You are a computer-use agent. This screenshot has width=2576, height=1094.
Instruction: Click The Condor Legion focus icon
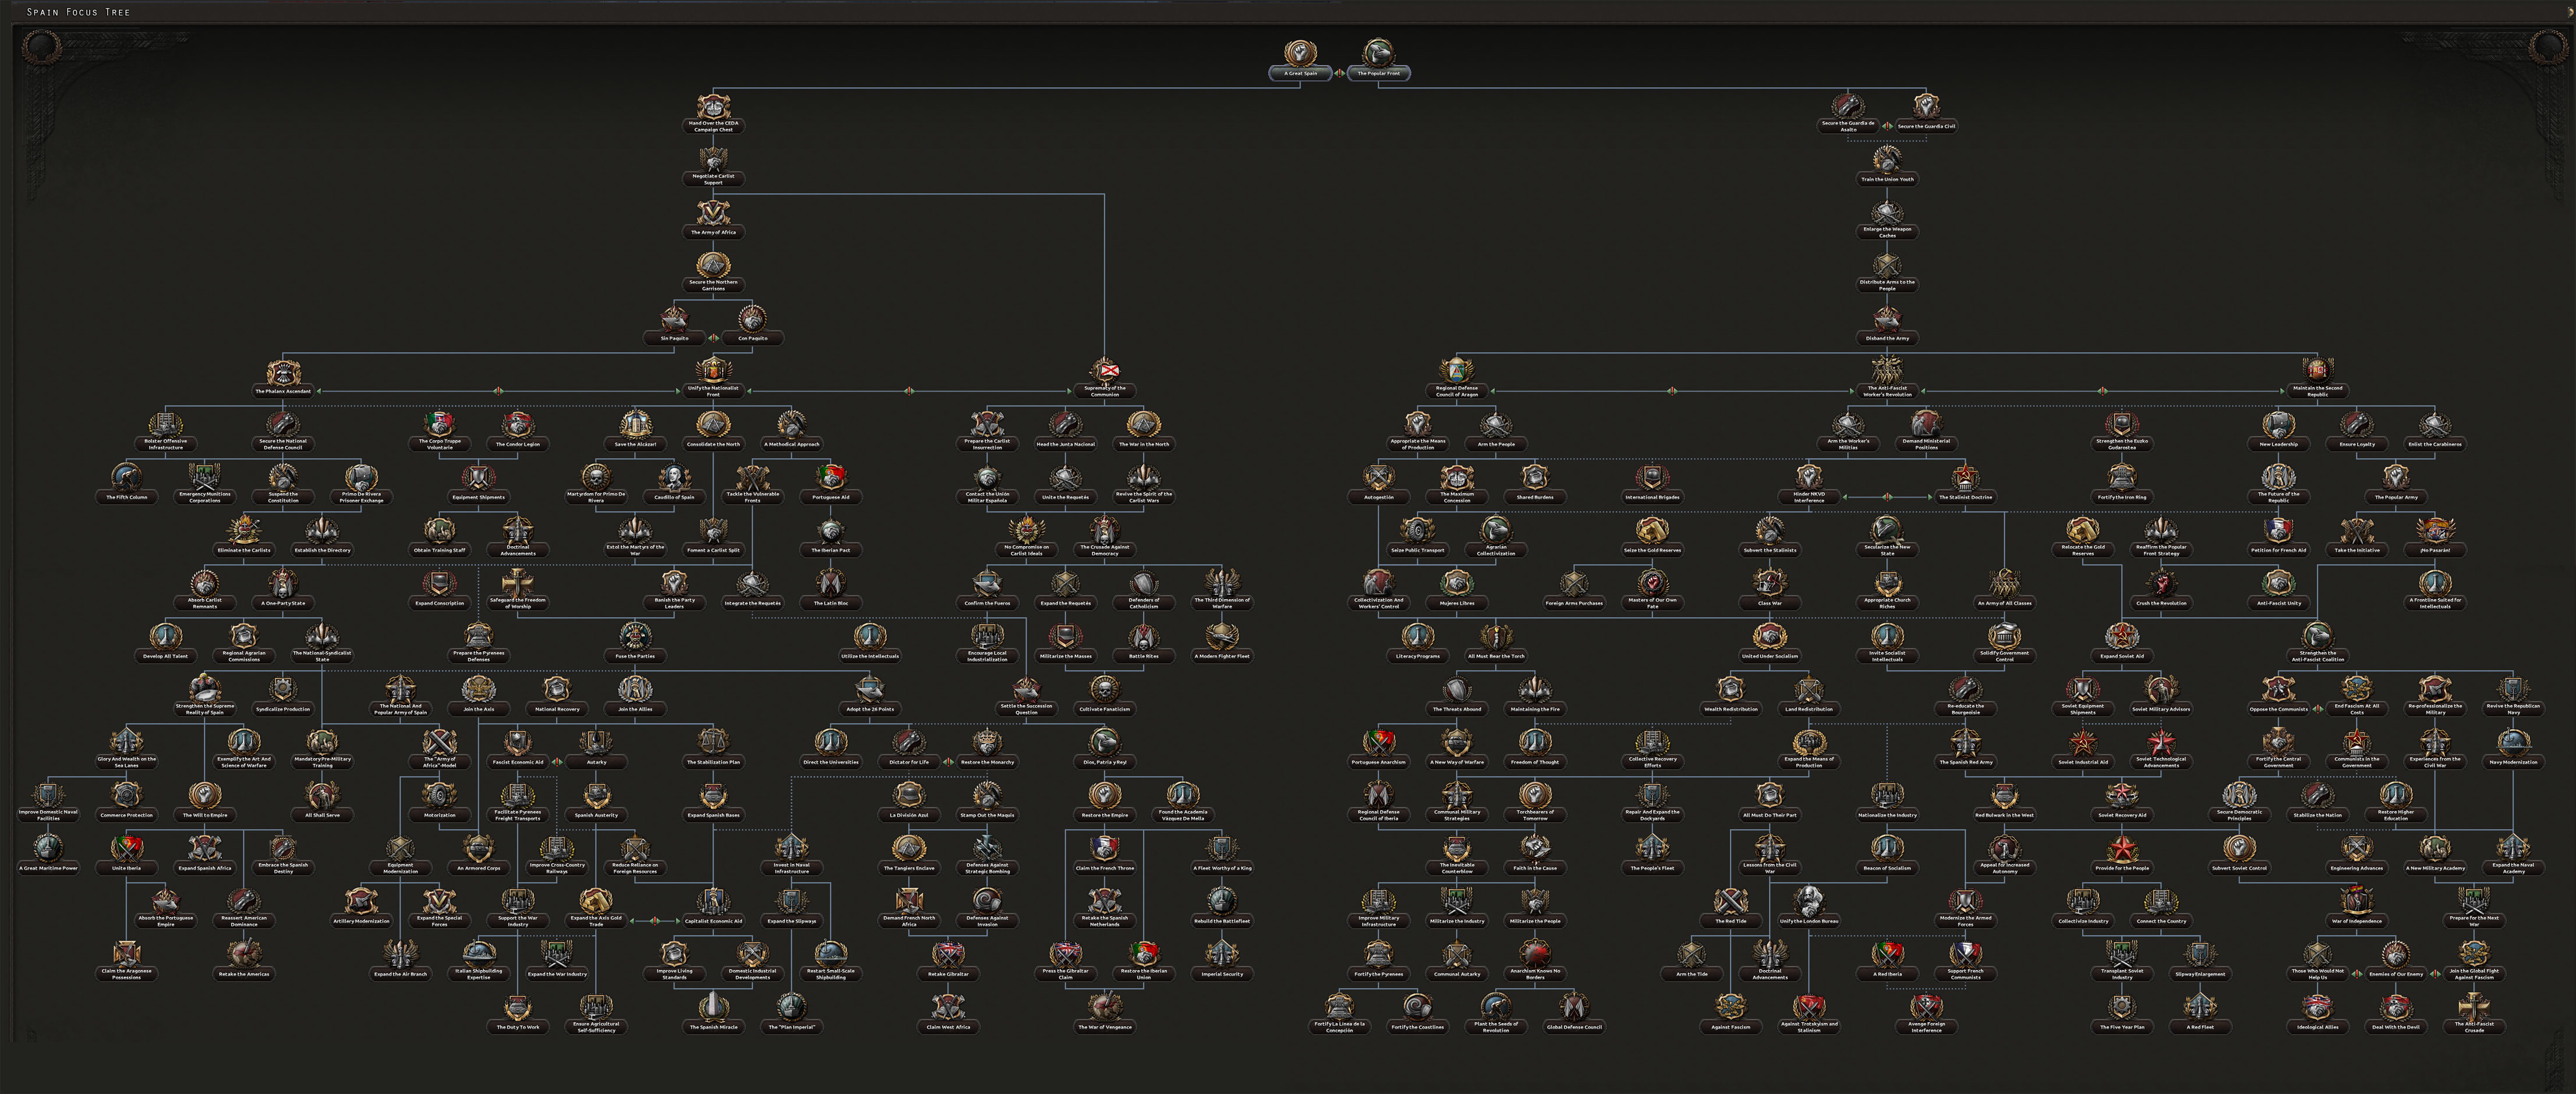517,425
